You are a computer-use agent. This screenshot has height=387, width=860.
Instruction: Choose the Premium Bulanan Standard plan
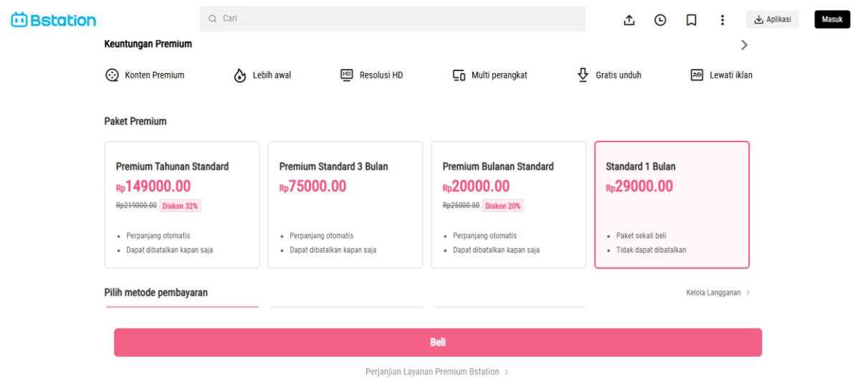pos(509,204)
